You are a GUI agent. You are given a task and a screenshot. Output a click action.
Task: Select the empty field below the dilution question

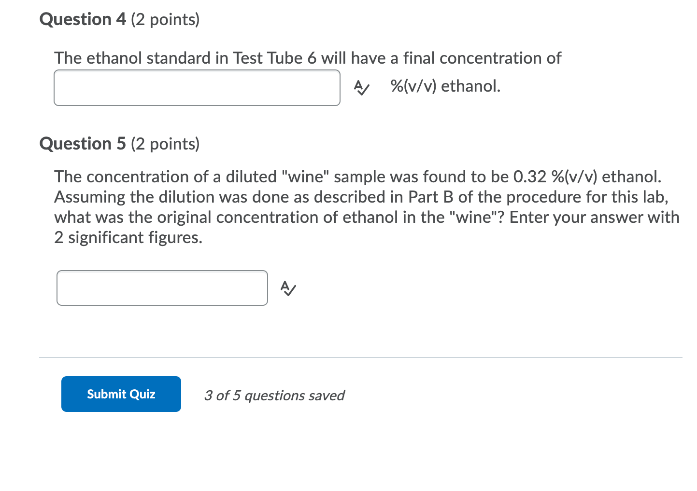(162, 288)
